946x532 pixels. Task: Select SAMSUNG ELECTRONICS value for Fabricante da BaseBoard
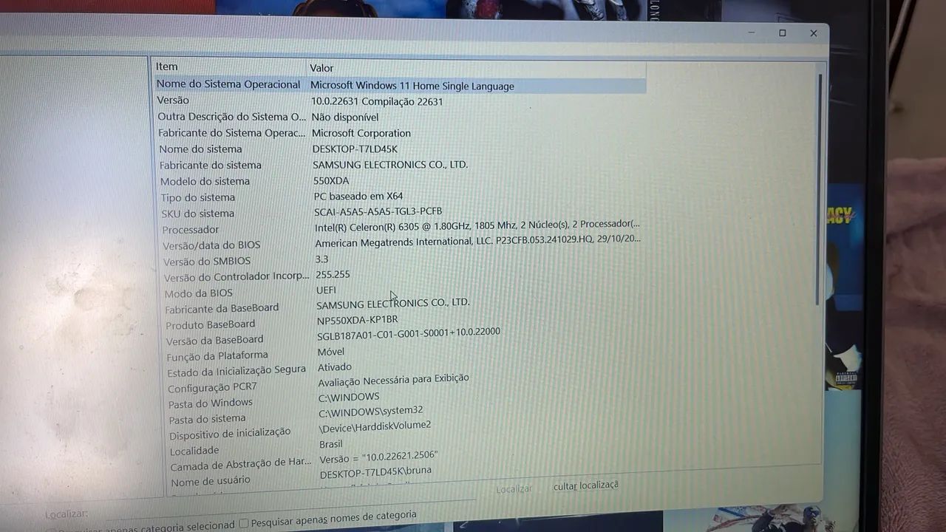393,303
